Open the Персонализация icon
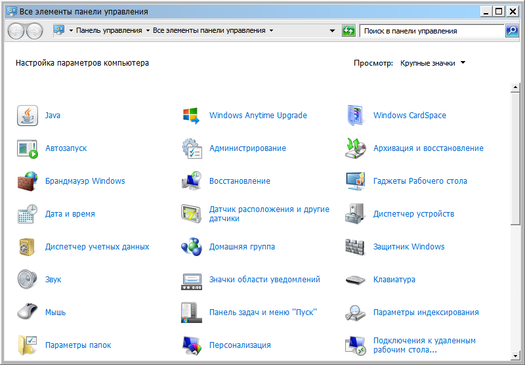Screen dimensions: 525x365 click(x=191, y=345)
